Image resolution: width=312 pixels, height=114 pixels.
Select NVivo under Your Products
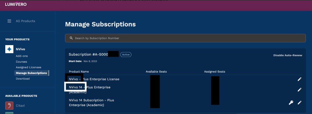click(21, 49)
